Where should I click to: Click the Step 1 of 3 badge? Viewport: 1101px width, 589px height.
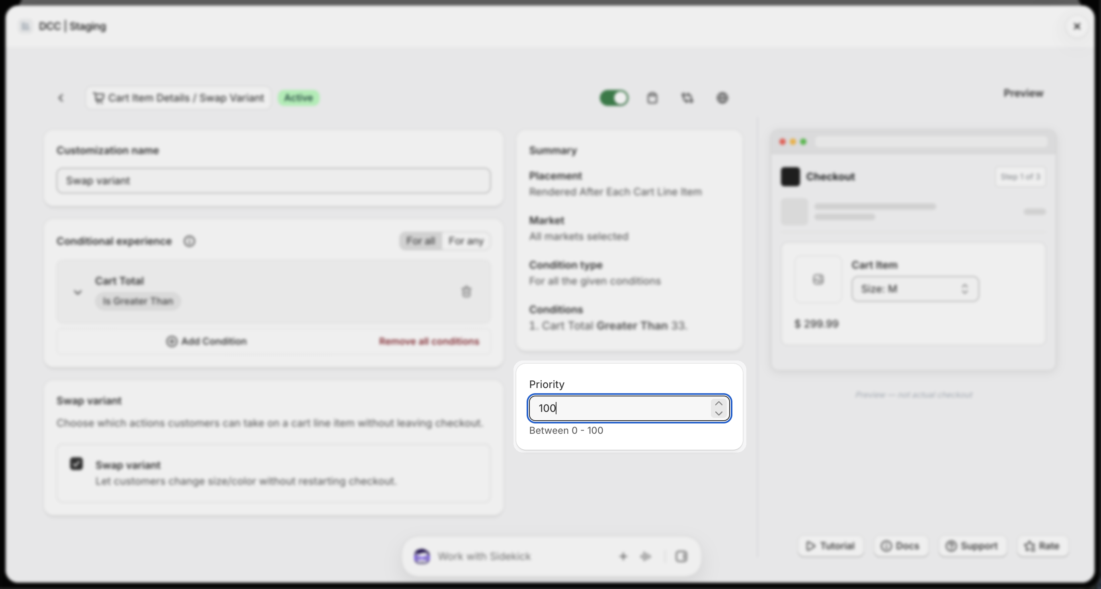coord(1020,177)
